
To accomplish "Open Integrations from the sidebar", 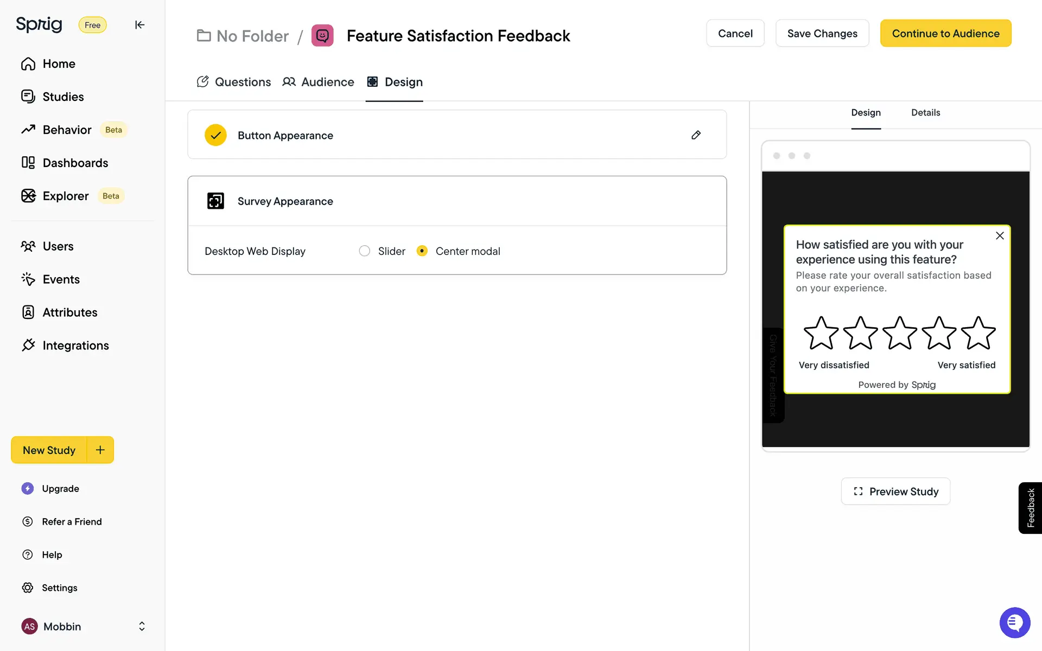I will [x=75, y=346].
